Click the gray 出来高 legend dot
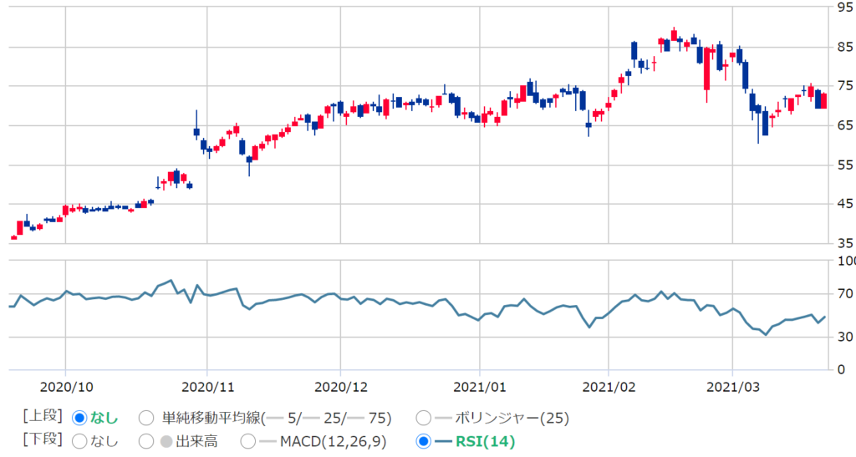856x457 pixels. point(166,441)
